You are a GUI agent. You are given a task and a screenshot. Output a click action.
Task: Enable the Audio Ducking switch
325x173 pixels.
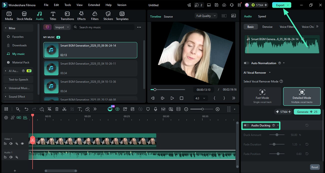(x=246, y=125)
